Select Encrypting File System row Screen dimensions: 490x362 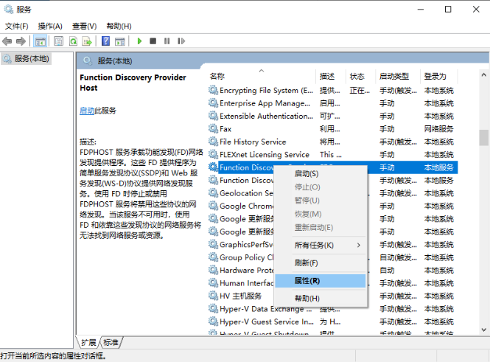(332, 91)
